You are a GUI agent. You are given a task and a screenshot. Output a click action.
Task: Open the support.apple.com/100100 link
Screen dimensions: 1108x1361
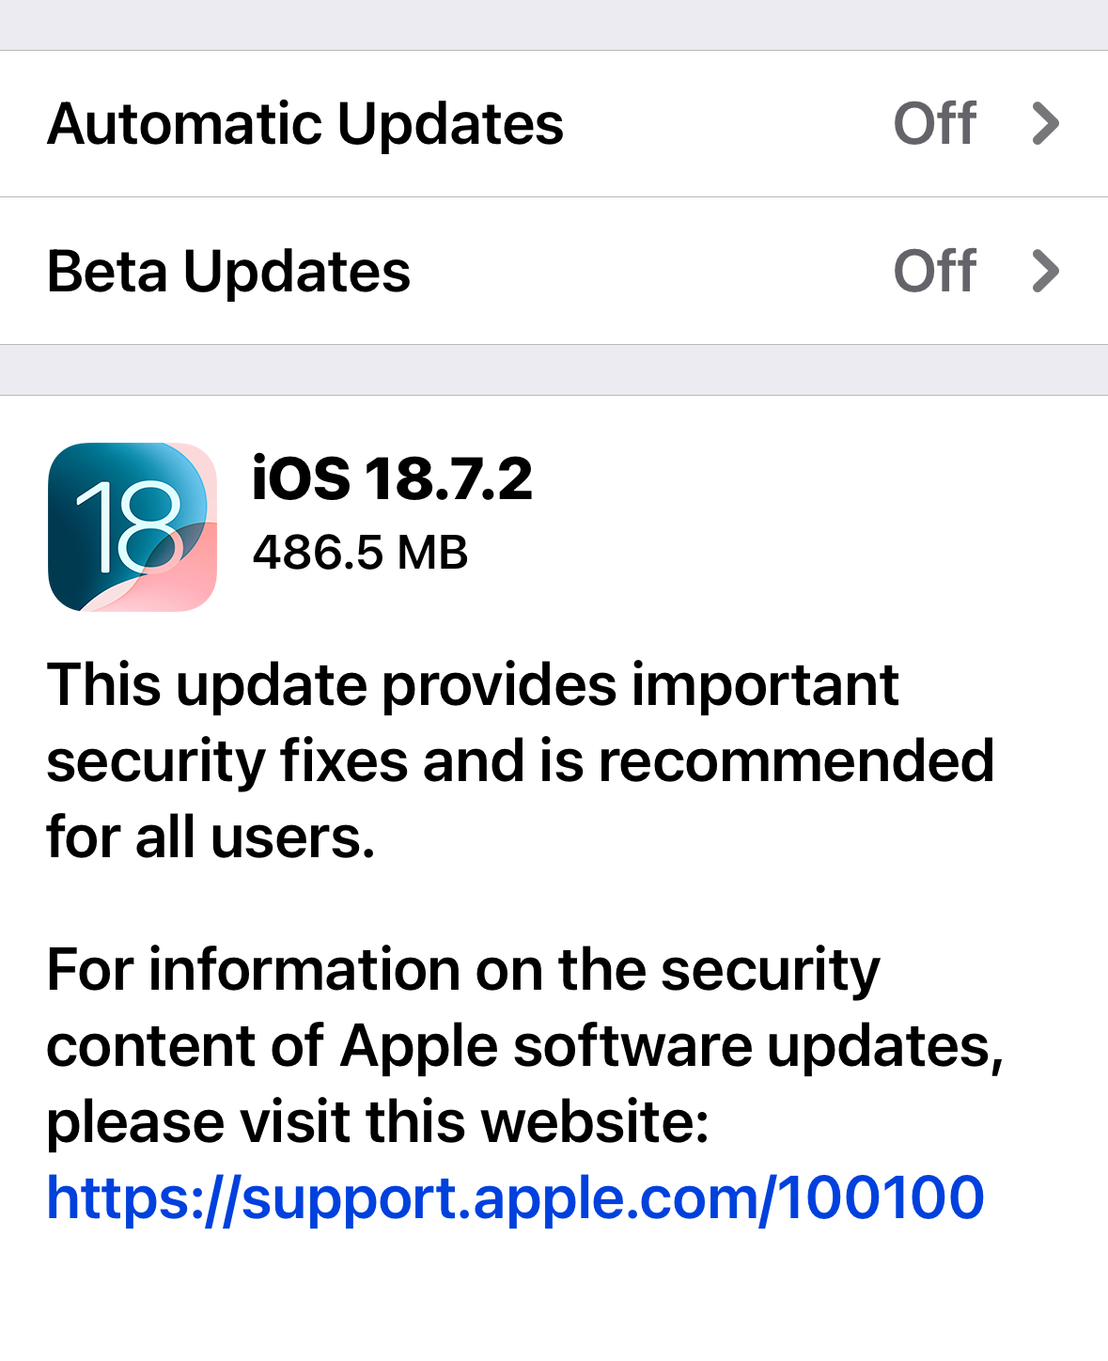pyautogui.click(x=515, y=1198)
